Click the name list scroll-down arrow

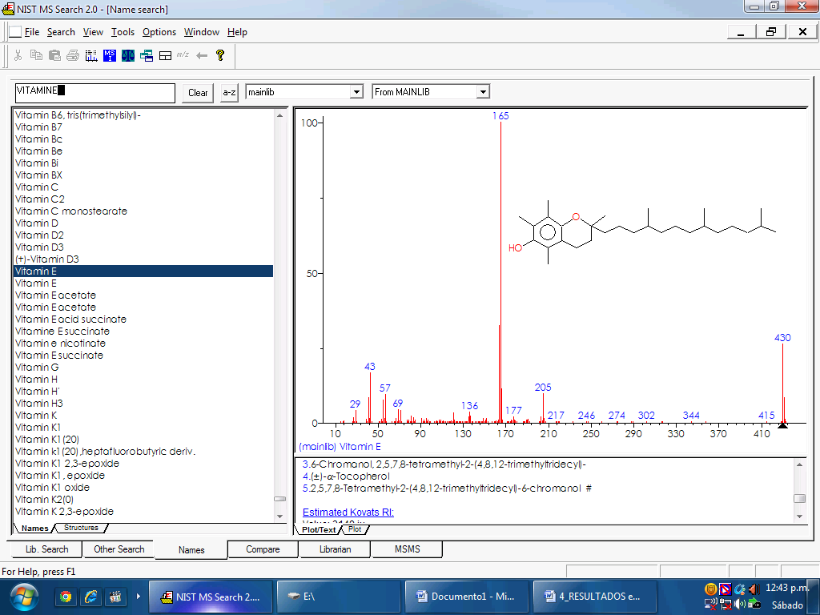pos(279,517)
